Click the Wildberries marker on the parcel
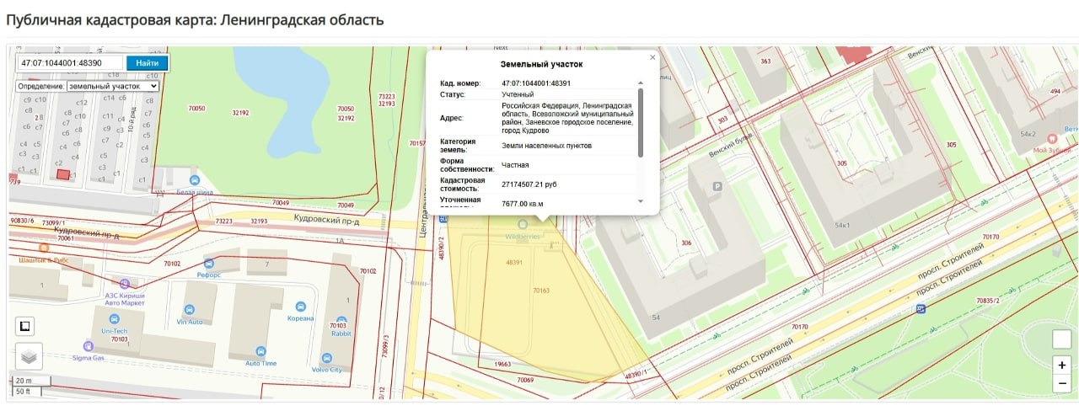The height and width of the screenshot is (411, 1079). (x=523, y=225)
